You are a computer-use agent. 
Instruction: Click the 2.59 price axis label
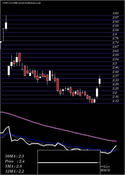[115, 55]
